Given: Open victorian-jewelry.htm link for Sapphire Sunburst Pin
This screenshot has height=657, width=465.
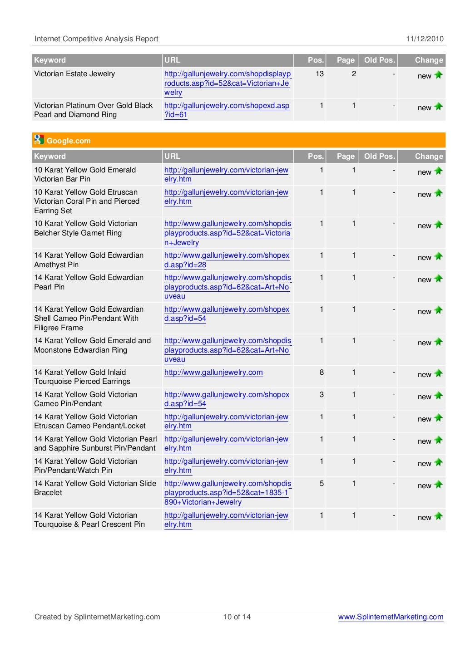Looking at the screenshot, I should (x=226, y=443).
